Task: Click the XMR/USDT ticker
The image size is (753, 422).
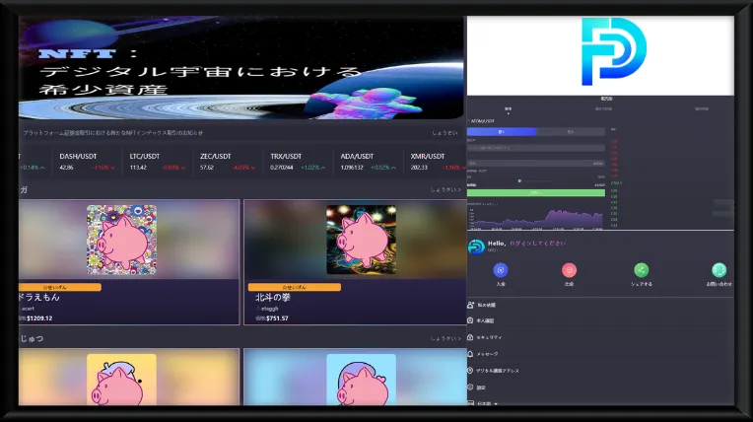Action: pos(436,162)
